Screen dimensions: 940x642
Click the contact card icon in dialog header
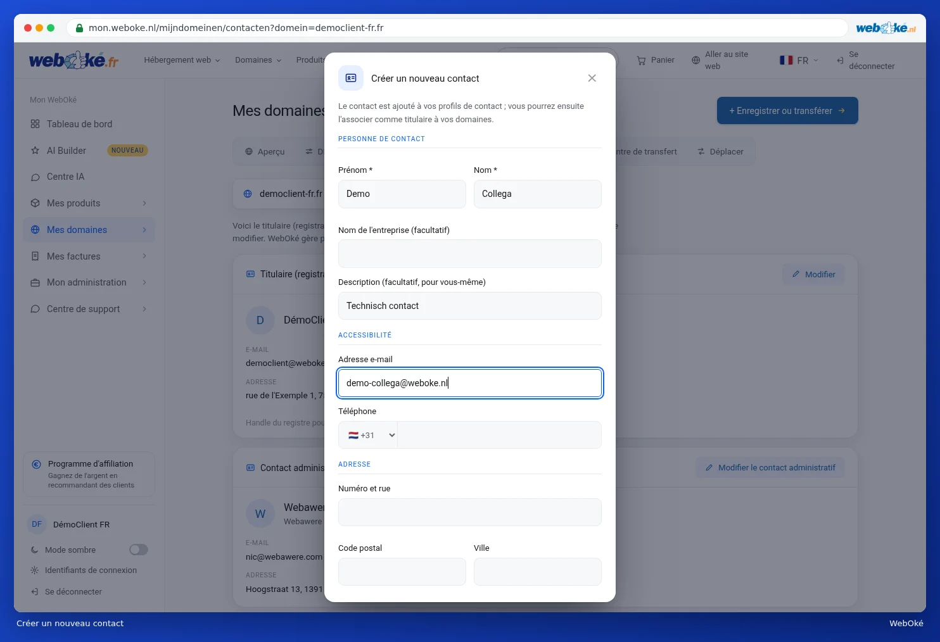(351, 78)
